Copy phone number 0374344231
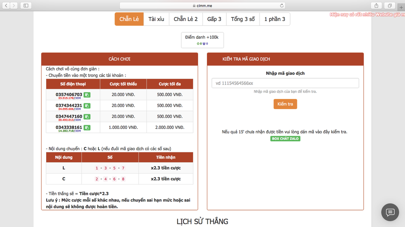Screen dimensions: 405x227 tap(87, 106)
